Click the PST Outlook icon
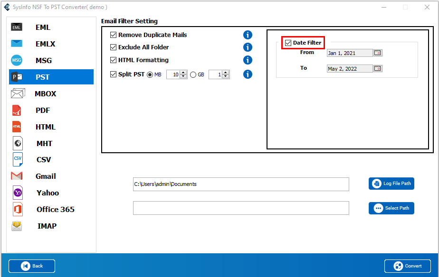This screenshot has height=277, width=439. tap(17, 77)
